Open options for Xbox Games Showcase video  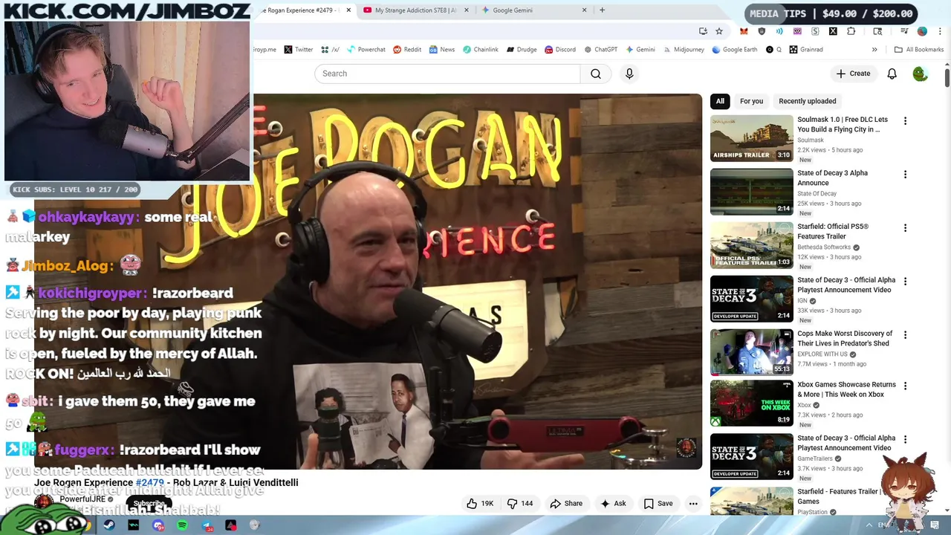[x=905, y=386]
